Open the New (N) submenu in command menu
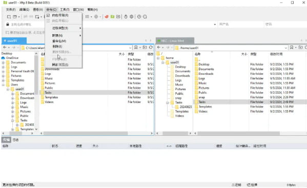 64,35
